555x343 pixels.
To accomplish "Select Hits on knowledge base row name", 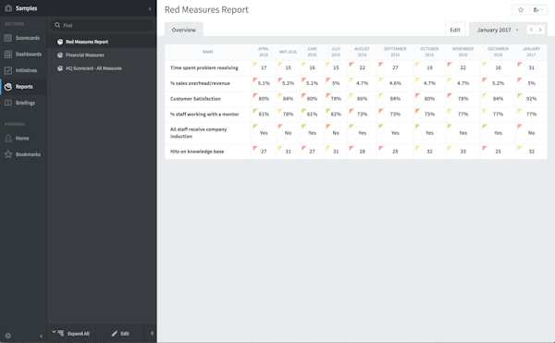I will tap(197, 152).
